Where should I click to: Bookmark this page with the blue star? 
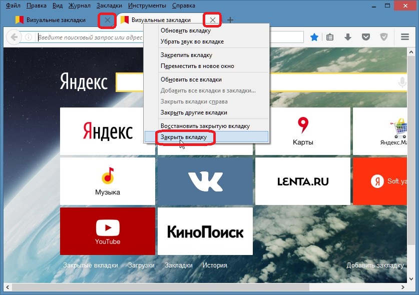(x=314, y=37)
